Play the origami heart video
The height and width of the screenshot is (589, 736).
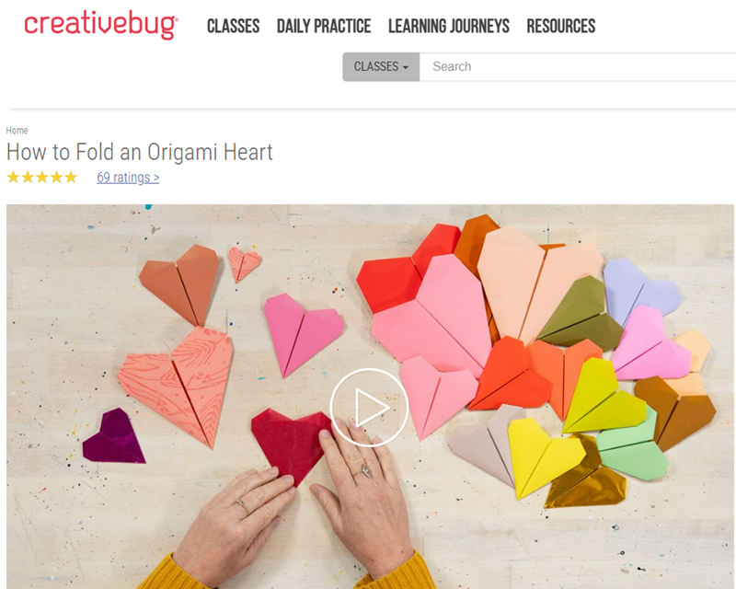(369, 407)
